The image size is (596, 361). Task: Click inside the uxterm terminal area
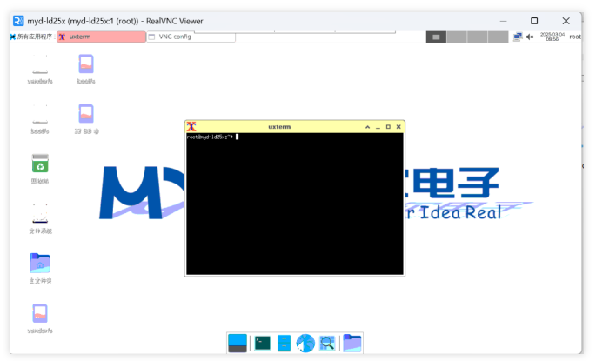294,209
